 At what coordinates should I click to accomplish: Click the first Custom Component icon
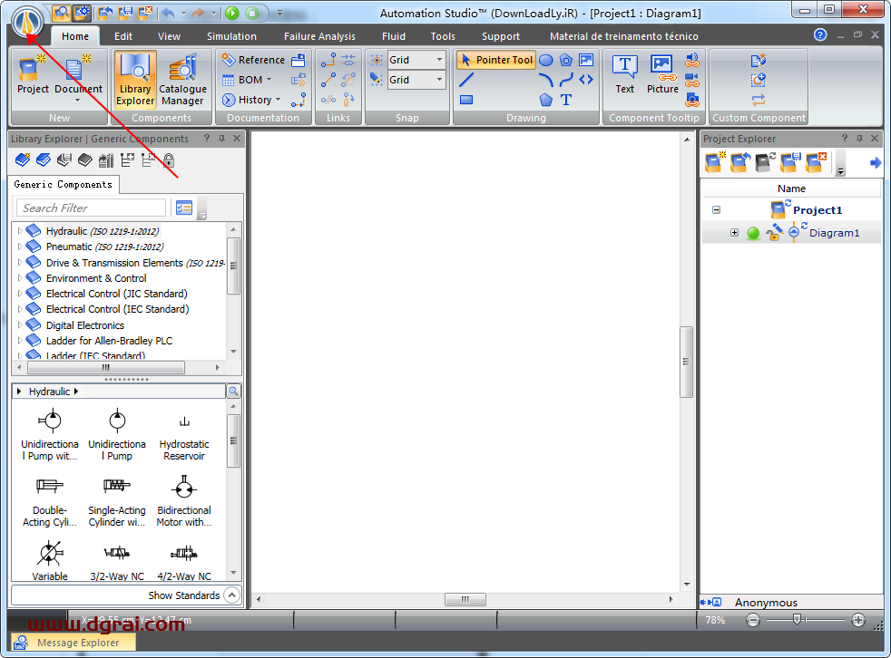pos(759,60)
